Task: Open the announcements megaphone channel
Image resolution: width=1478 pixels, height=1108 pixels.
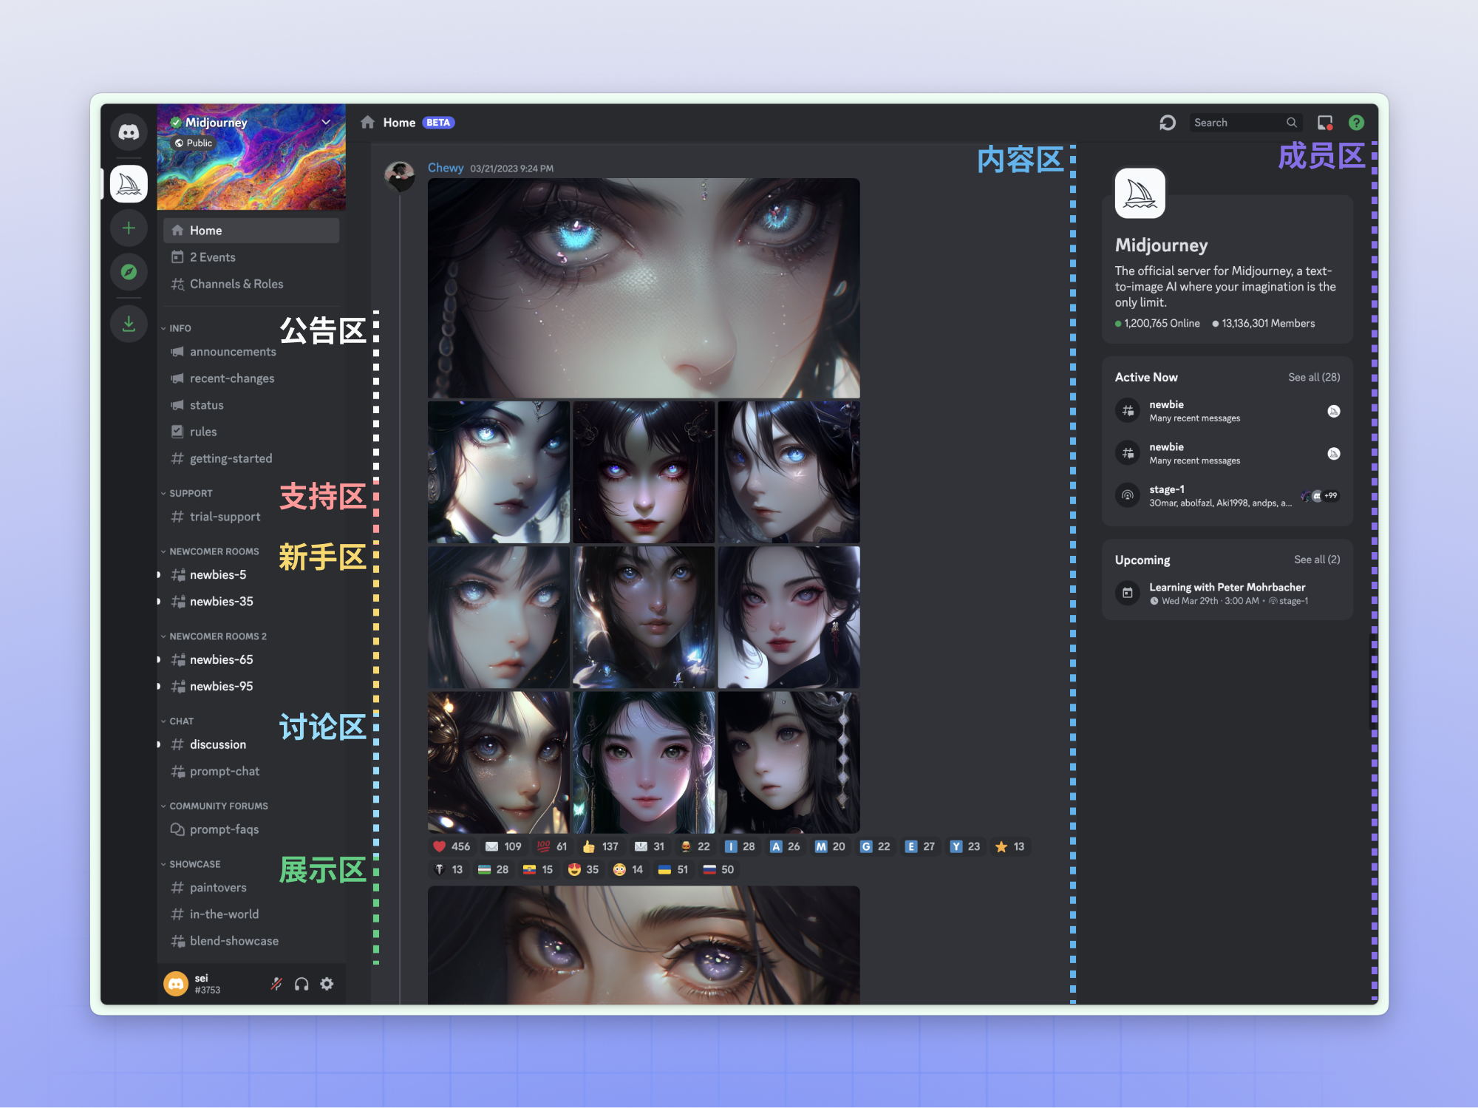Action: click(234, 351)
